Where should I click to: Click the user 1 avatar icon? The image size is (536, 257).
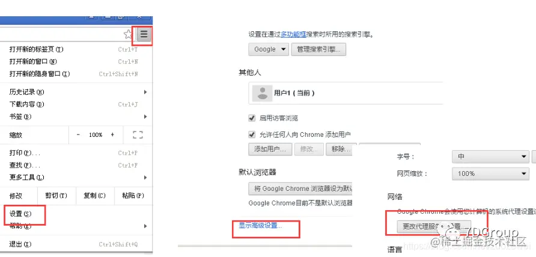(x=262, y=93)
